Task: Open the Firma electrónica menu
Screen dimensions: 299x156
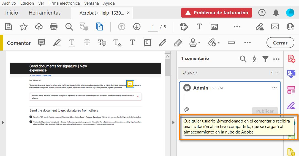Action: click(x=64, y=3)
